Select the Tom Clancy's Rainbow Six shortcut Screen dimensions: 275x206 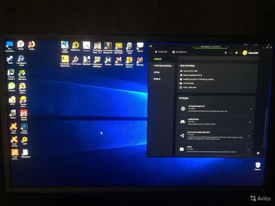click(108, 48)
